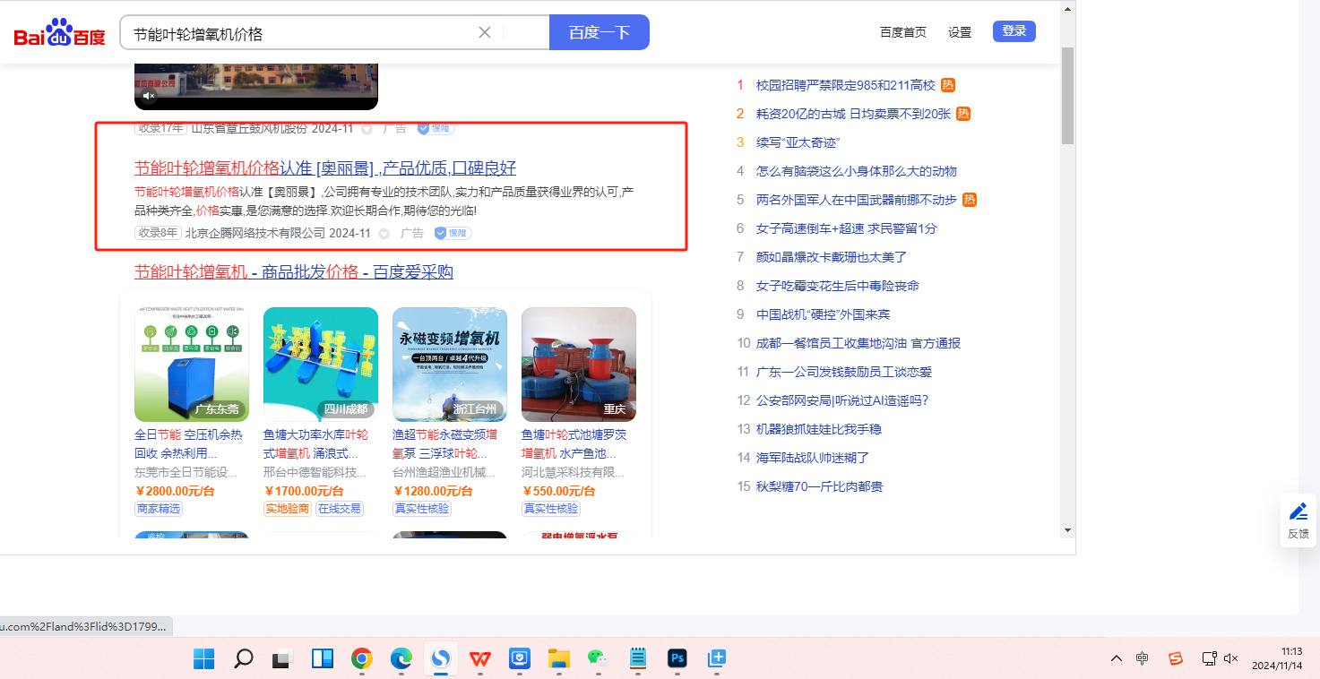Click the 商家精选 tag under ¥2800 product
This screenshot has width=1320, height=679.
(x=159, y=509)
